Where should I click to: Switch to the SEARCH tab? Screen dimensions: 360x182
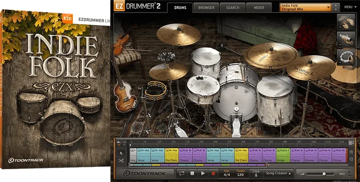point(233,8)
